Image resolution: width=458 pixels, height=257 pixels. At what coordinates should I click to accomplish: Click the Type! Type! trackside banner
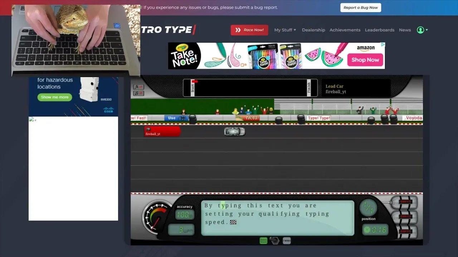pos(318,118)
